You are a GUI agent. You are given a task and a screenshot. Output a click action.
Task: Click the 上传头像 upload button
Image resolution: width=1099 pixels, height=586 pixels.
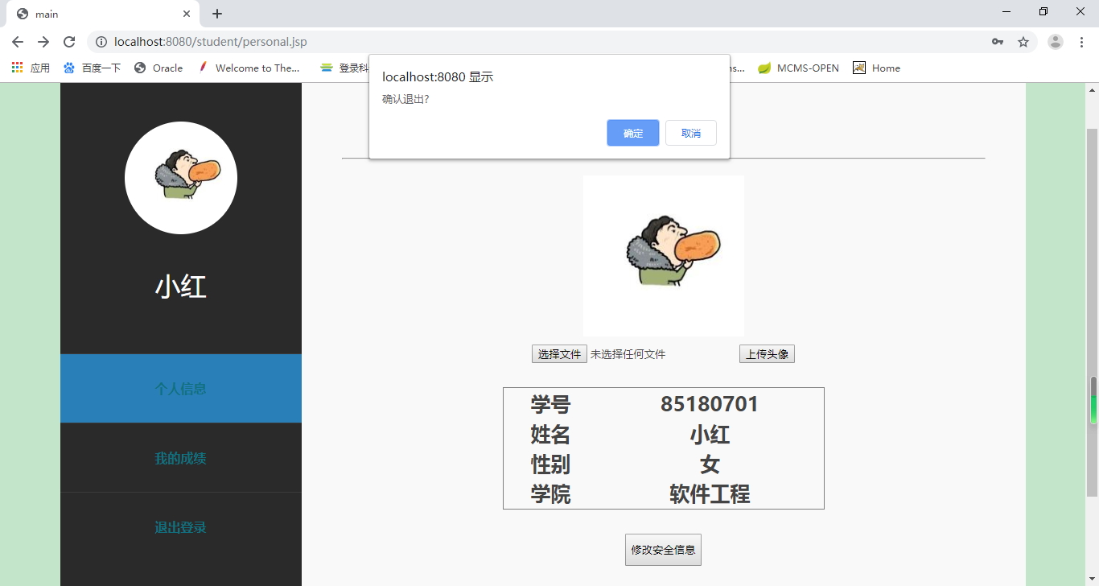(767, 353)
